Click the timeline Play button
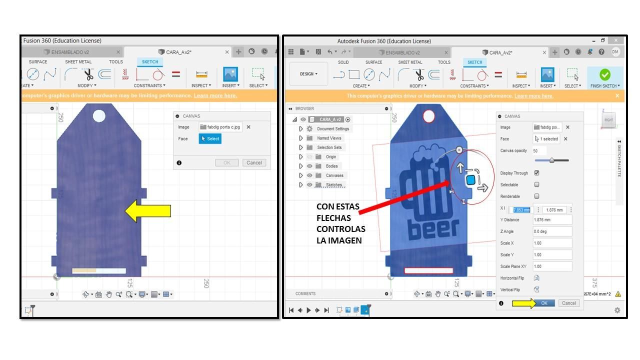 tap(309, 310)
